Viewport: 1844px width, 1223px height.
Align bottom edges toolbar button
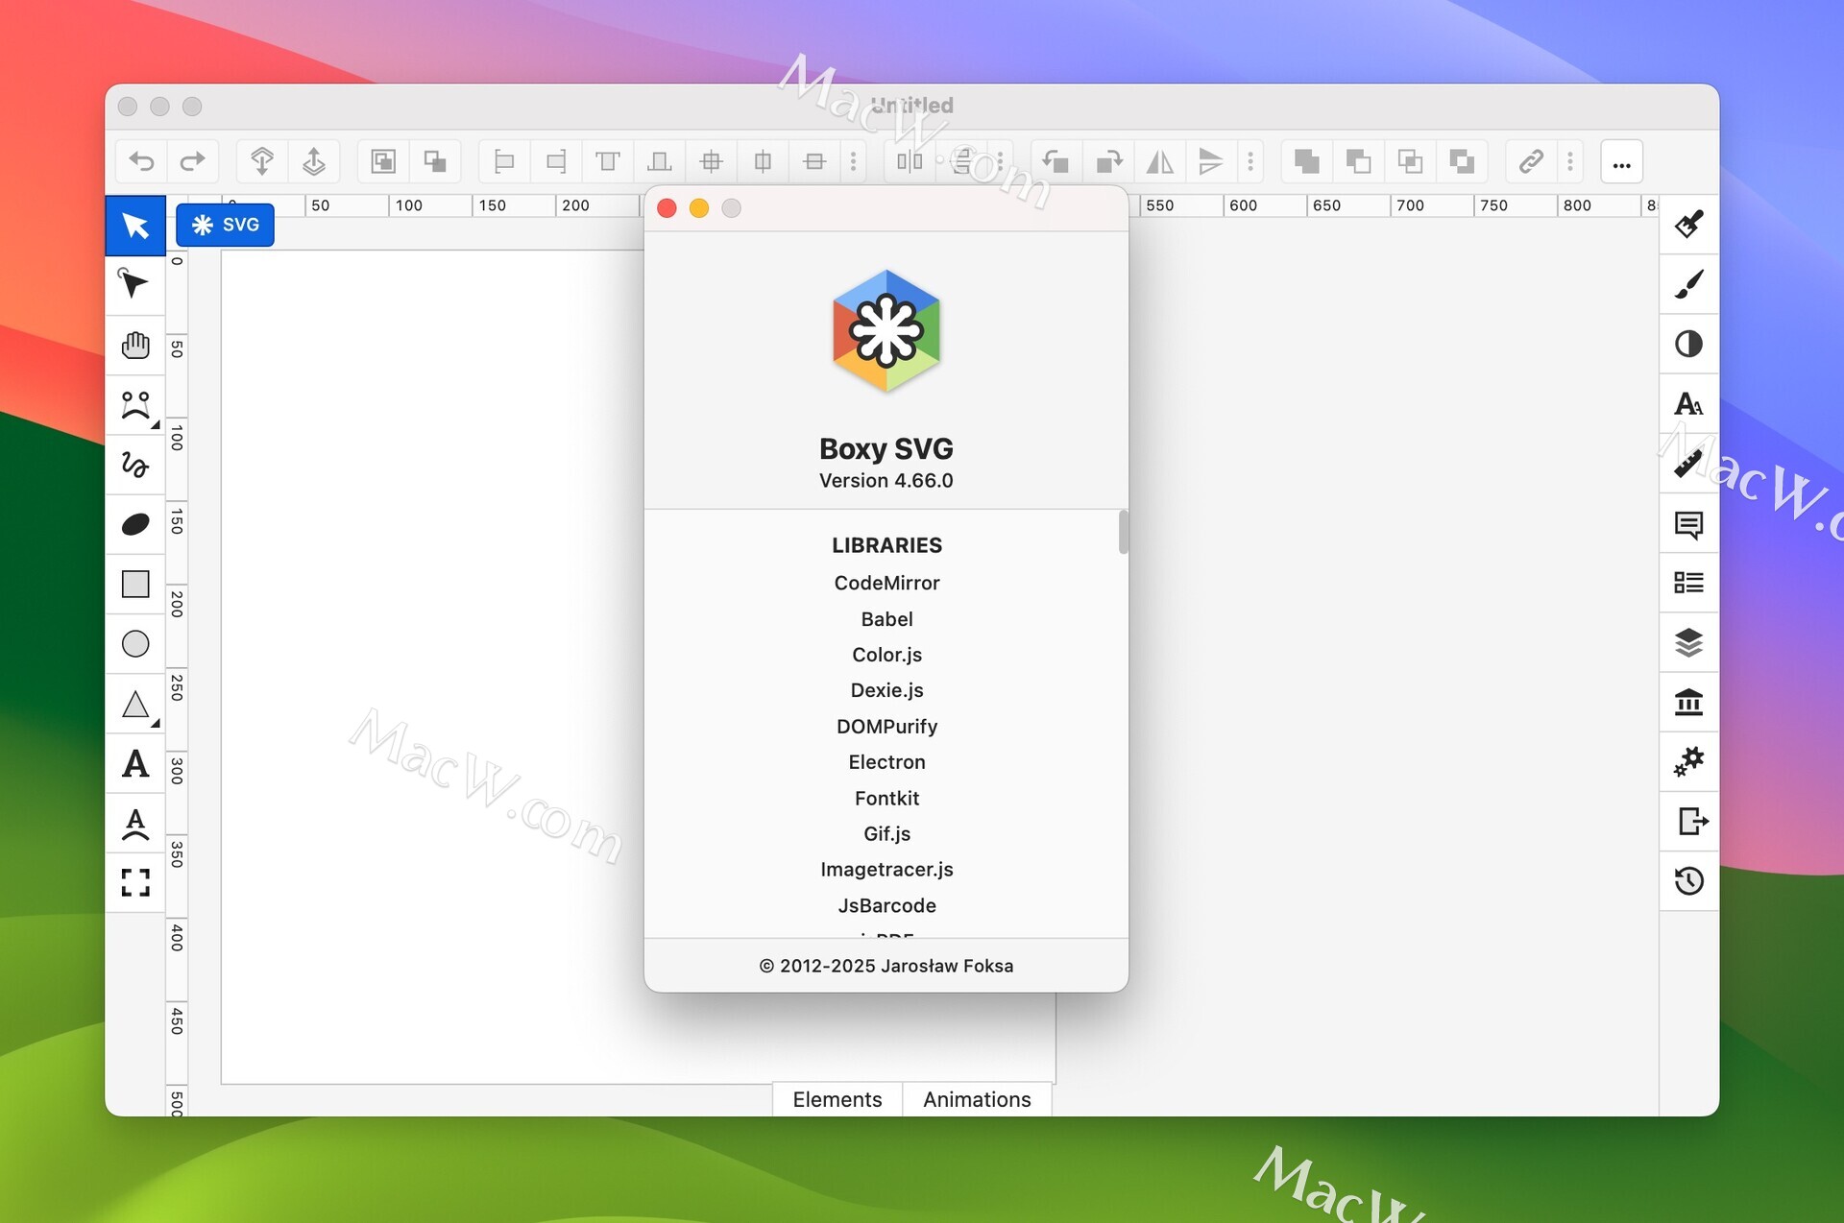point(660,161)
